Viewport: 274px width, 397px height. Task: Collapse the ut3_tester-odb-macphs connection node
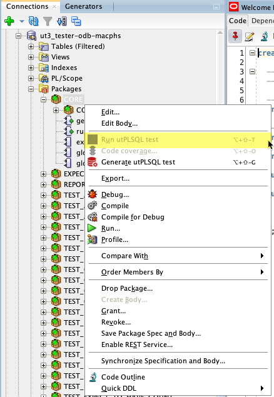[x=19, y=36]
